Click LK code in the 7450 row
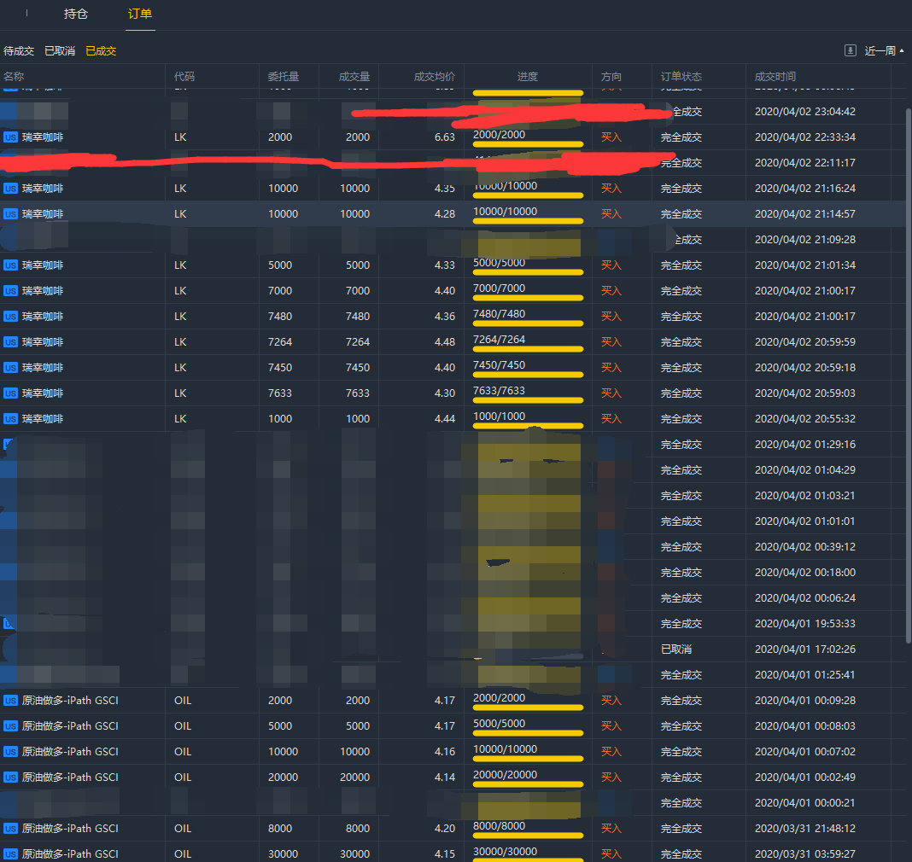The image size is (912, 862). point(180,367)
